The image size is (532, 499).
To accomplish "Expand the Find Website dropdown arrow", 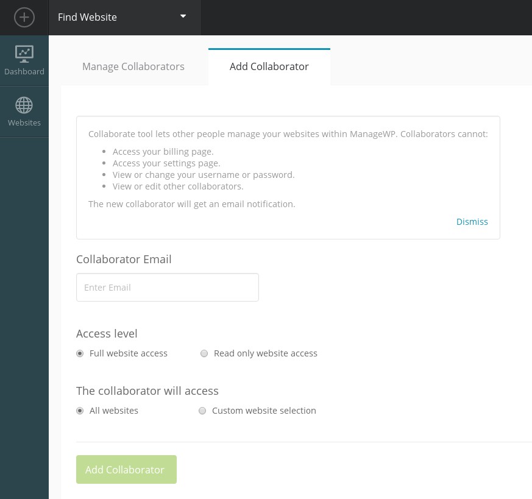I will pos(183,16).
